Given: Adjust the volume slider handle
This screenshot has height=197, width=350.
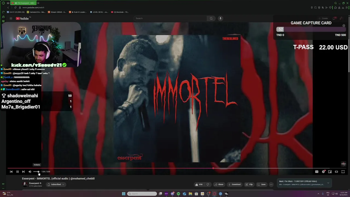Looking at the screenshot, I should (x=38, y=172).
